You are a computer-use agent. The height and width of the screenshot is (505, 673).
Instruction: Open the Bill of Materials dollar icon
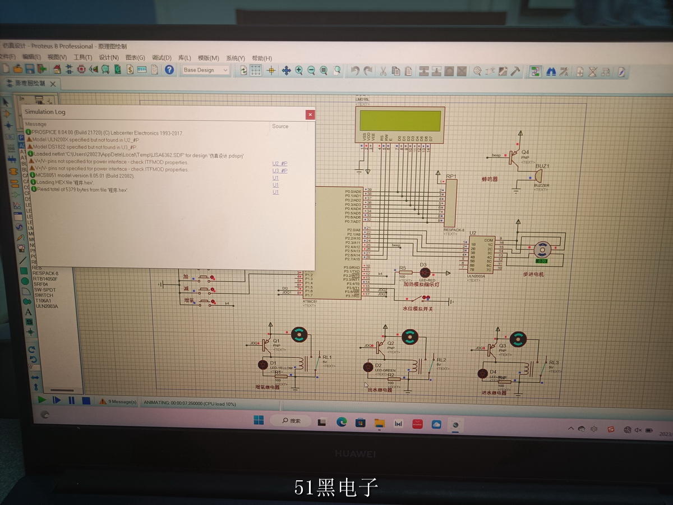(x=130, y=70)
